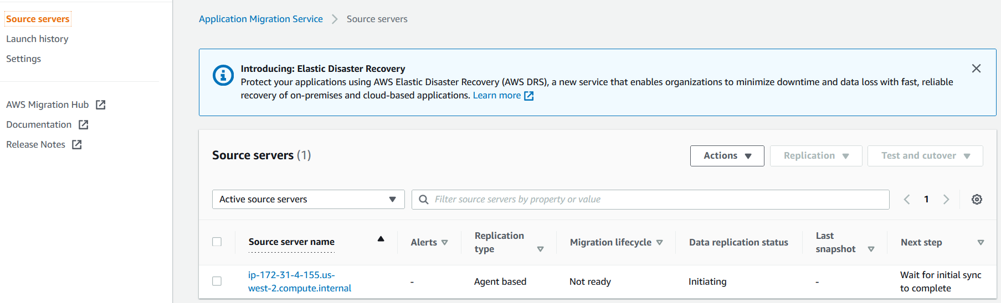Focus the Filter source servers search field
The width and height of the screenshot is (1001, 303).
(x=650, y=200)
